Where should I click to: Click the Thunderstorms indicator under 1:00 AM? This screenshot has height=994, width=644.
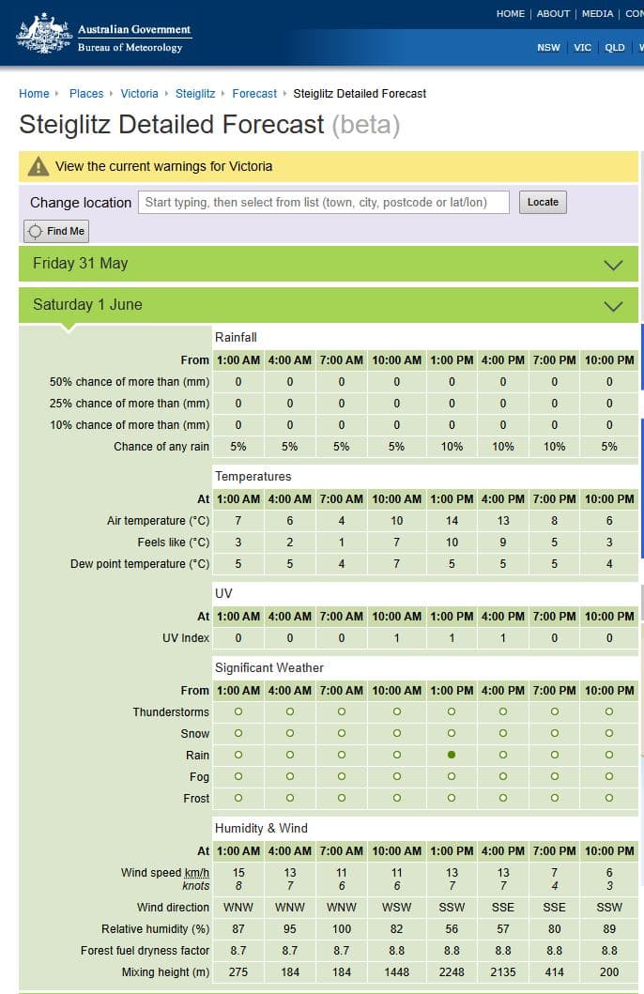tap(238, 711)
